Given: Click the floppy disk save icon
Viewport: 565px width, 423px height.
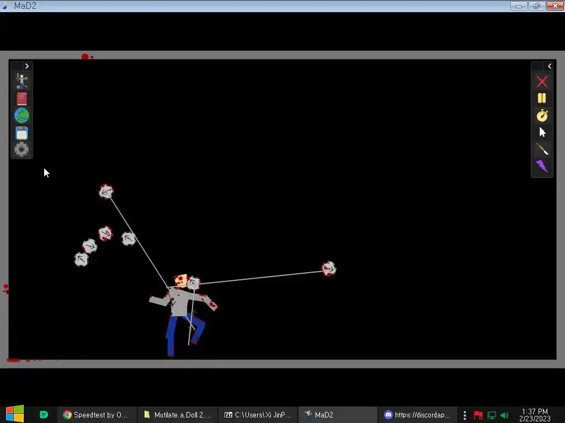Looking at the screenshot, I should pos(22,133).
